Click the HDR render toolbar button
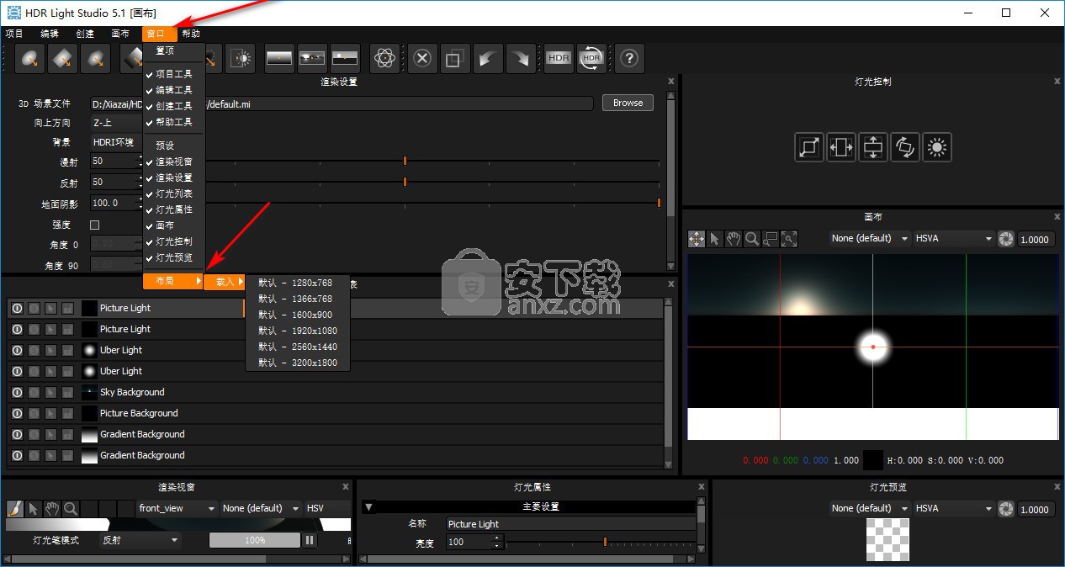 [559, 58]
